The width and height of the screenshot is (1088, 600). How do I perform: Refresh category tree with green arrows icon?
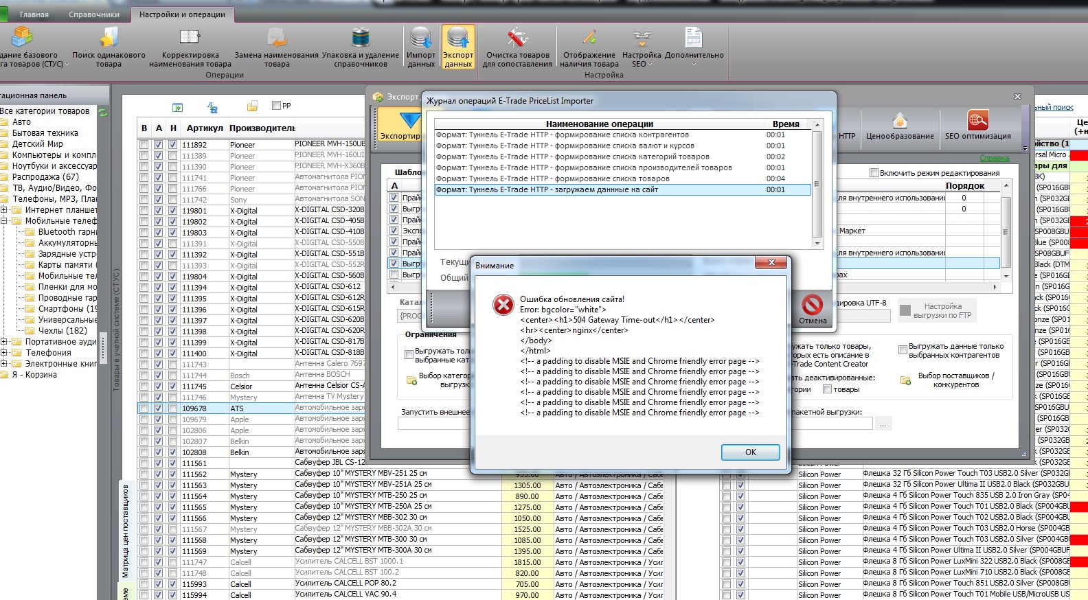tap(103, 111)
